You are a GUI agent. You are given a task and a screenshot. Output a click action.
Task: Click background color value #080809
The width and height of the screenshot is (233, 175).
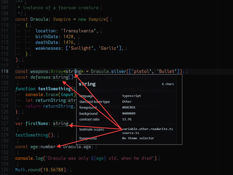coord(129,113)
